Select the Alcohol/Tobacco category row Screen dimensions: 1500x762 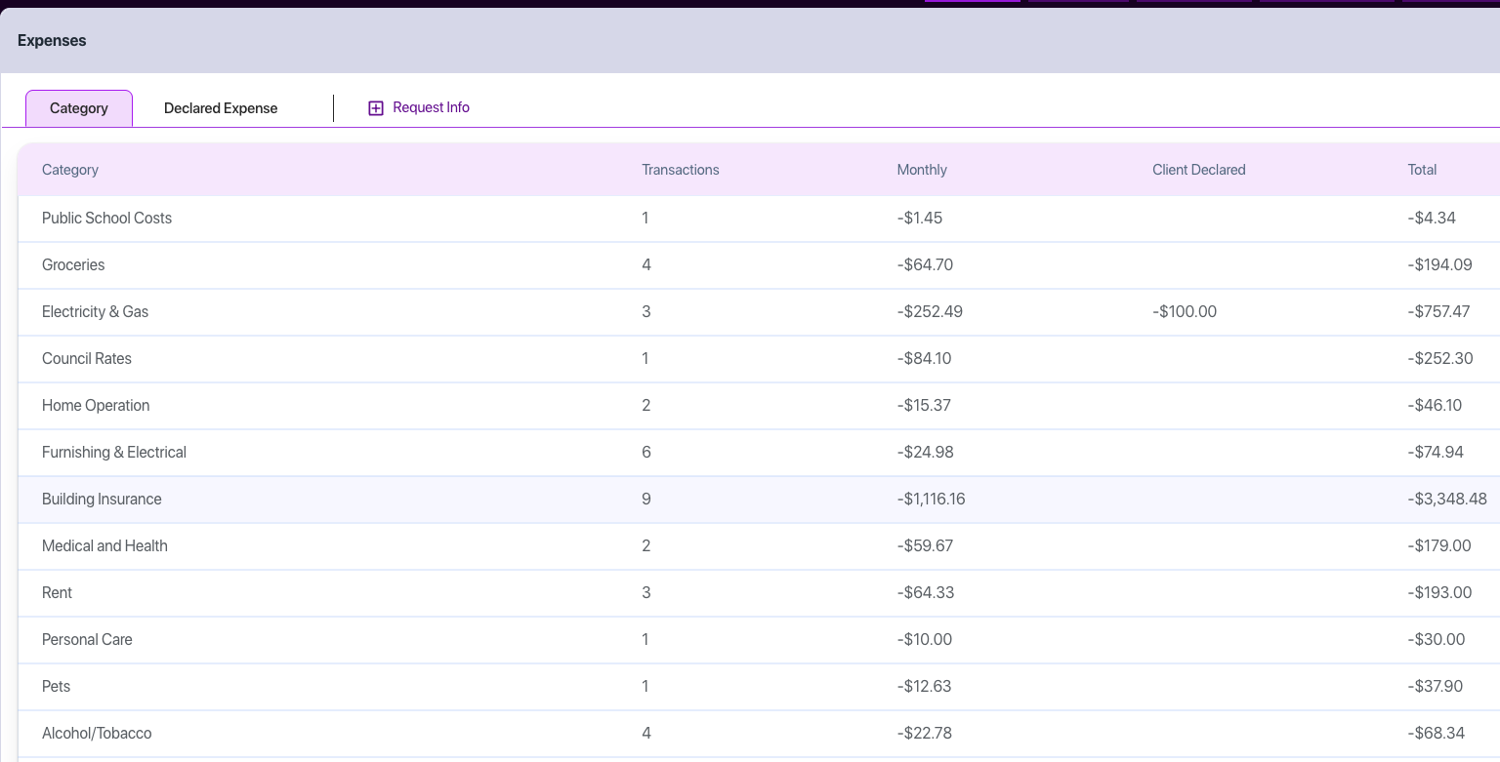click(97, 733)
